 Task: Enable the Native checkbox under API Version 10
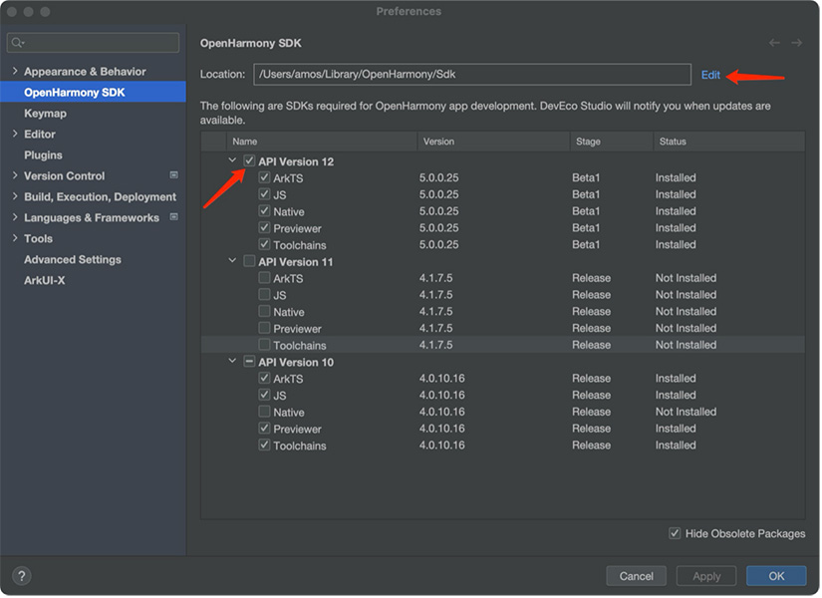click(x=264, y=412)
